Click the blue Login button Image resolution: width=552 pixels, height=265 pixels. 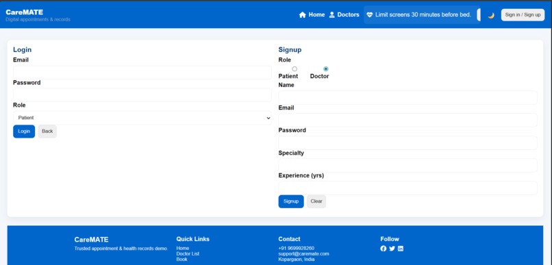click(24, 131)
